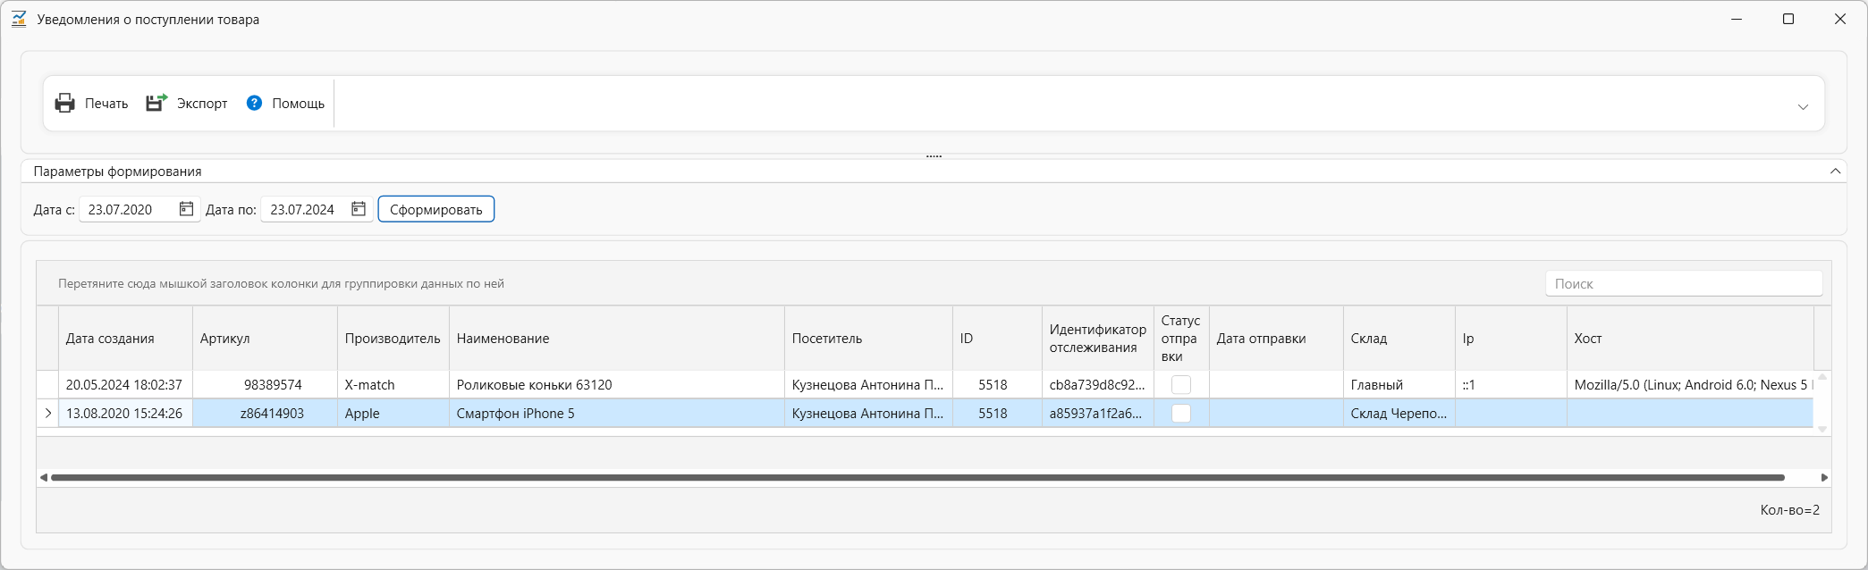Click the horizontal scrollbar thumb of the grid
Screen dimensions: 1868x570
click(x=917, y=477)
